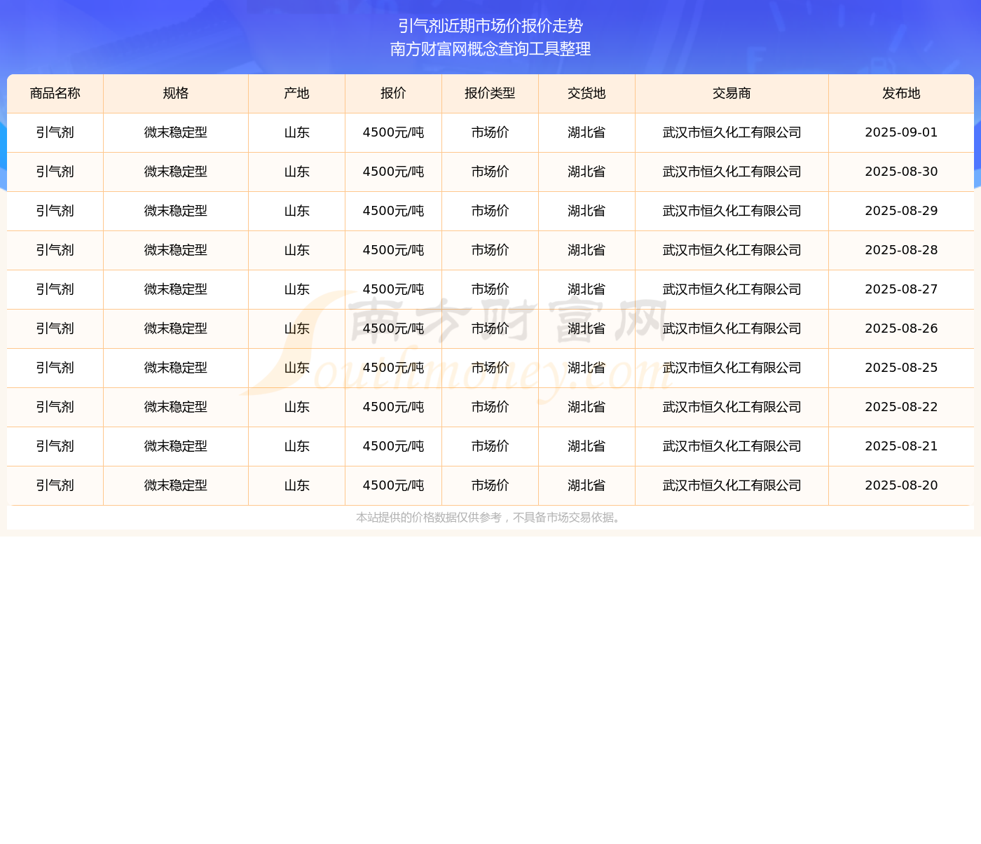Image resolution: width=981 pixels, height=844 pixels.
Task: Click 微末稳定型 in the 2025-08-29 row
Action: click(x=176, y=211)
